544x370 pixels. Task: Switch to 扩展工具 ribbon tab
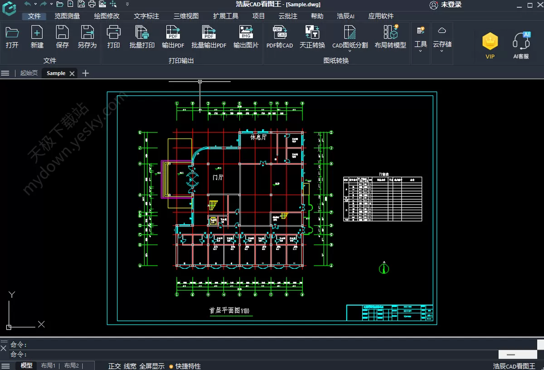(x=226, y=16)
